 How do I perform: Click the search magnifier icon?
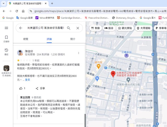click(69, 28)
